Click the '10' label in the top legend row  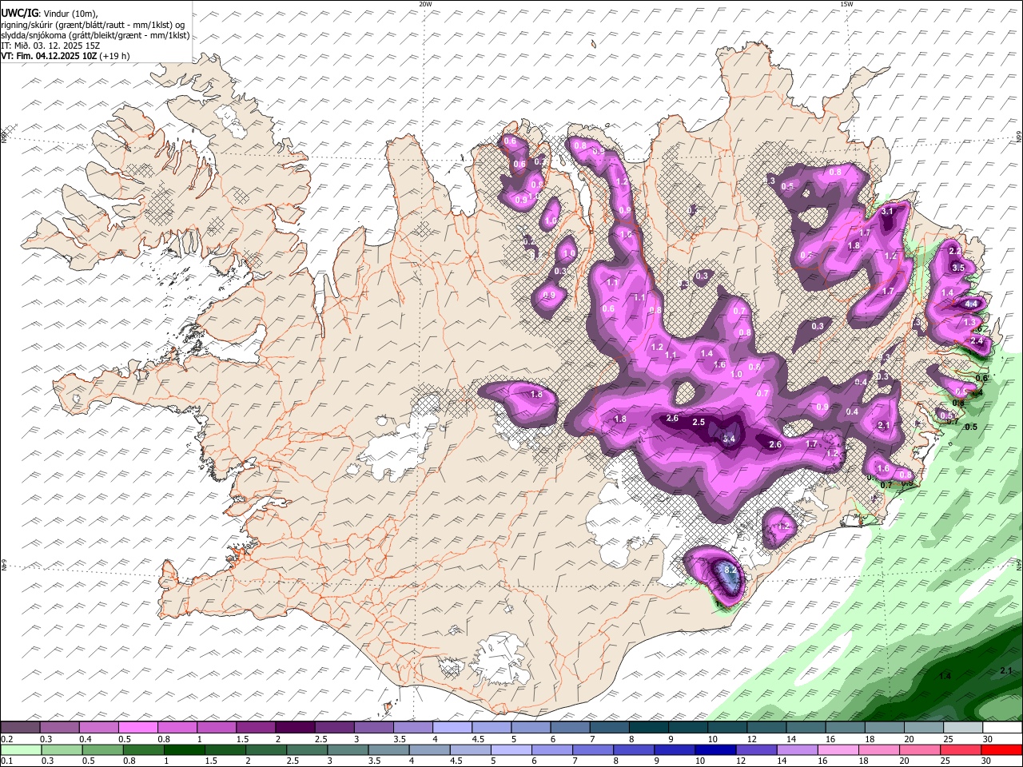(711, 739)
